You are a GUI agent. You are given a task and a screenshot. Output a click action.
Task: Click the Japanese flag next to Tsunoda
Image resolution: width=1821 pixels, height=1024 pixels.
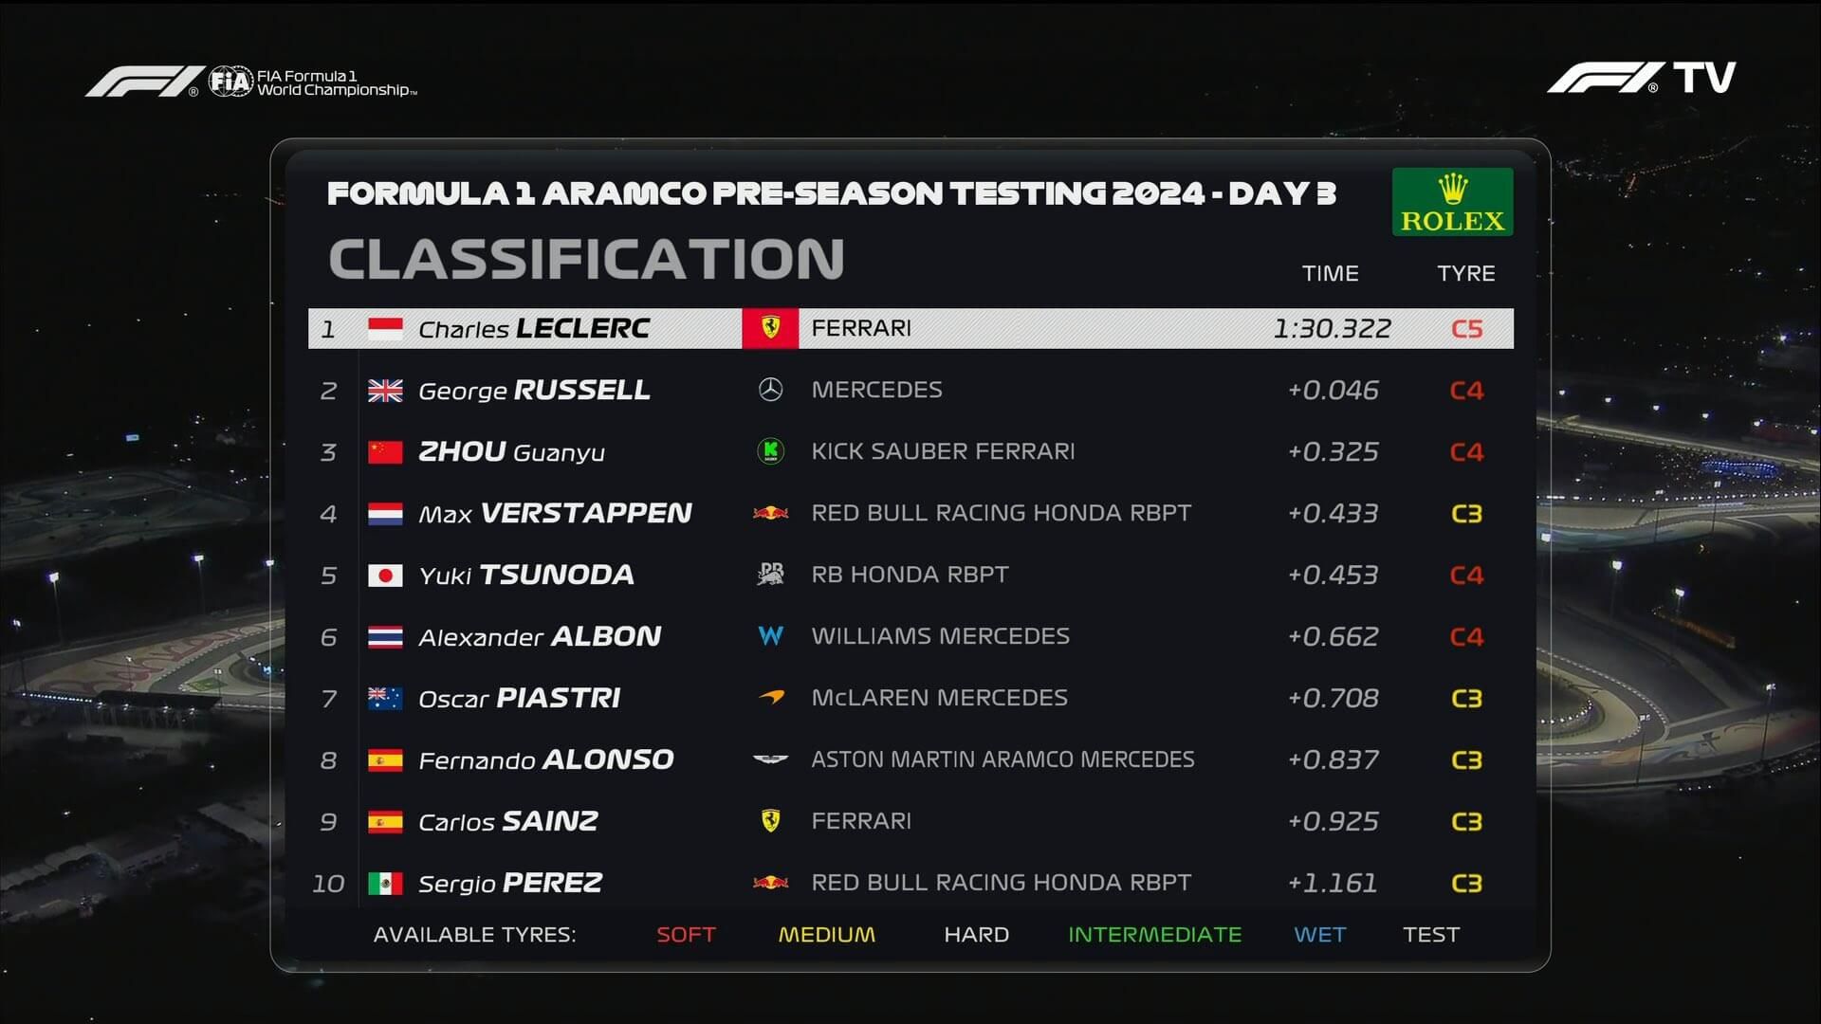pyautogui.click(x=385, y=576)
